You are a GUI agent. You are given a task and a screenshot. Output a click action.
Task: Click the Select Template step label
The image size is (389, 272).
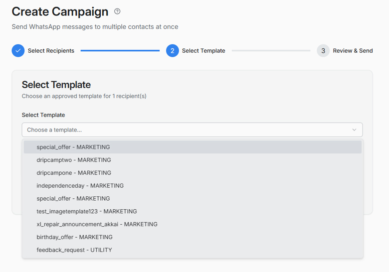tap(203, 51)
